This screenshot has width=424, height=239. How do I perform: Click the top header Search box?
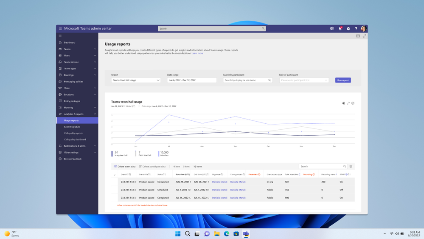[x=212, y=28]
